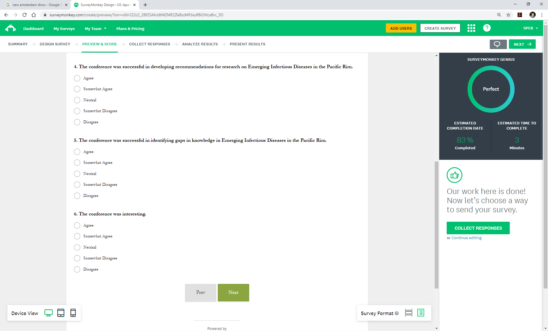
Task: Select one-question-at-a-time survey format icon
Action: pyautogui.click(x=408, y=313)
